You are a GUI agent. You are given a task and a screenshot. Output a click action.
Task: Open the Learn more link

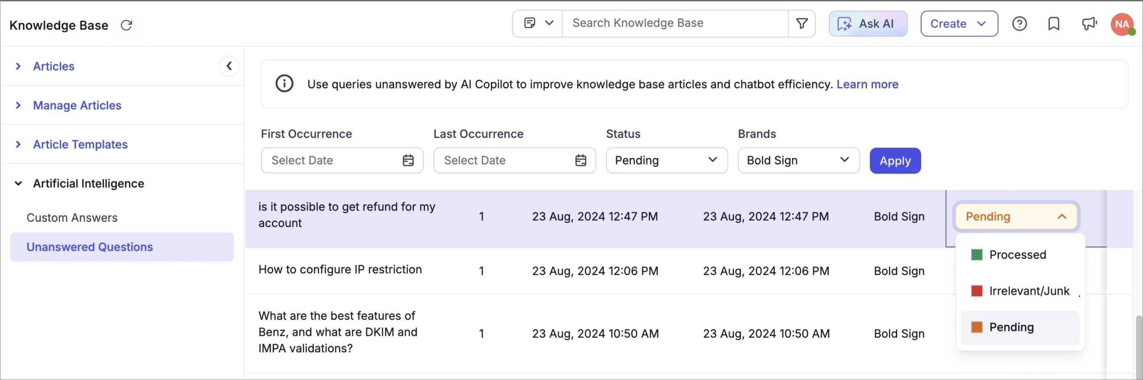click(867, 84)
